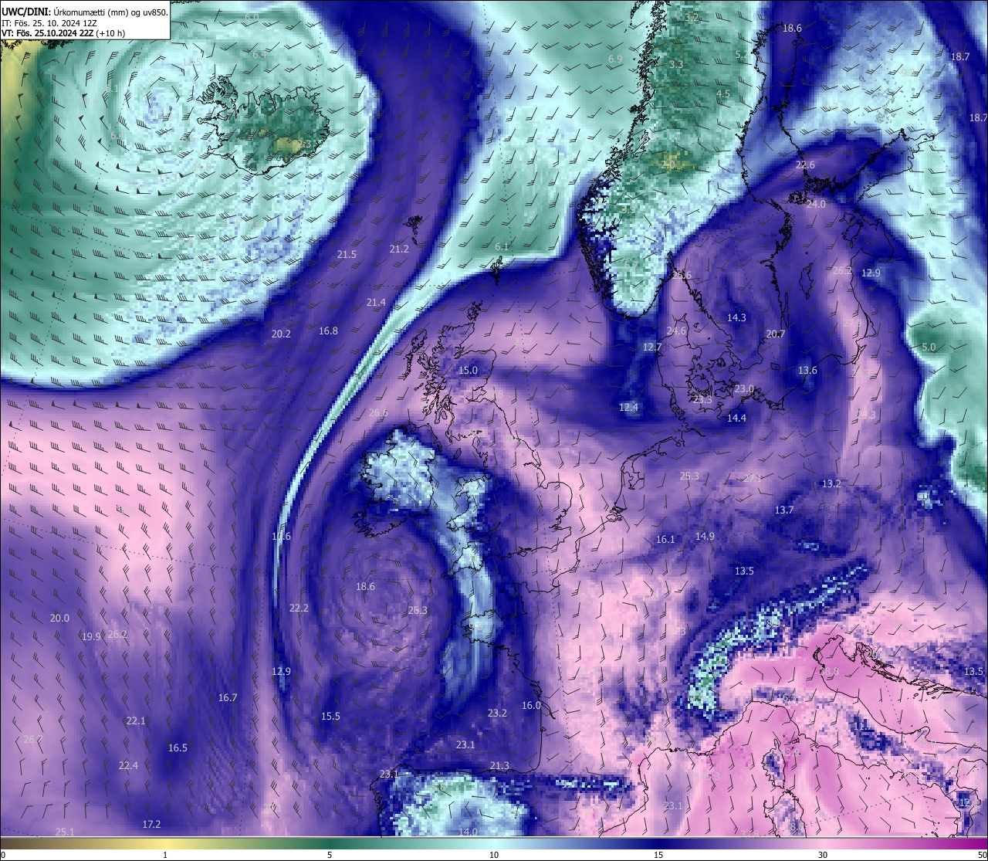Click the 14.4 map value
This screenshot has width=988, height=861.
click(x=736, y=419)
